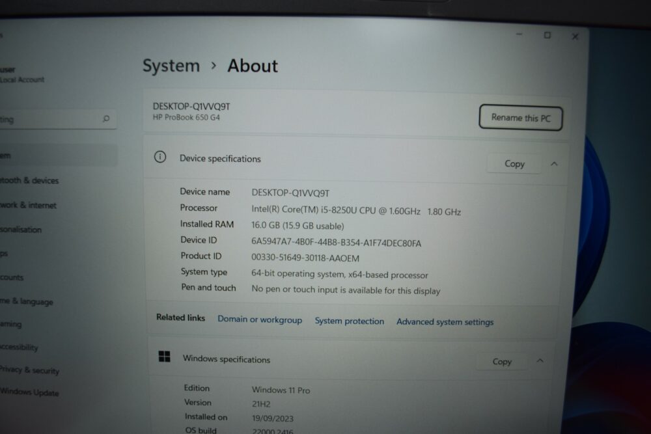Select Edition value Windows 11 Pro

(x=281, y=390)
